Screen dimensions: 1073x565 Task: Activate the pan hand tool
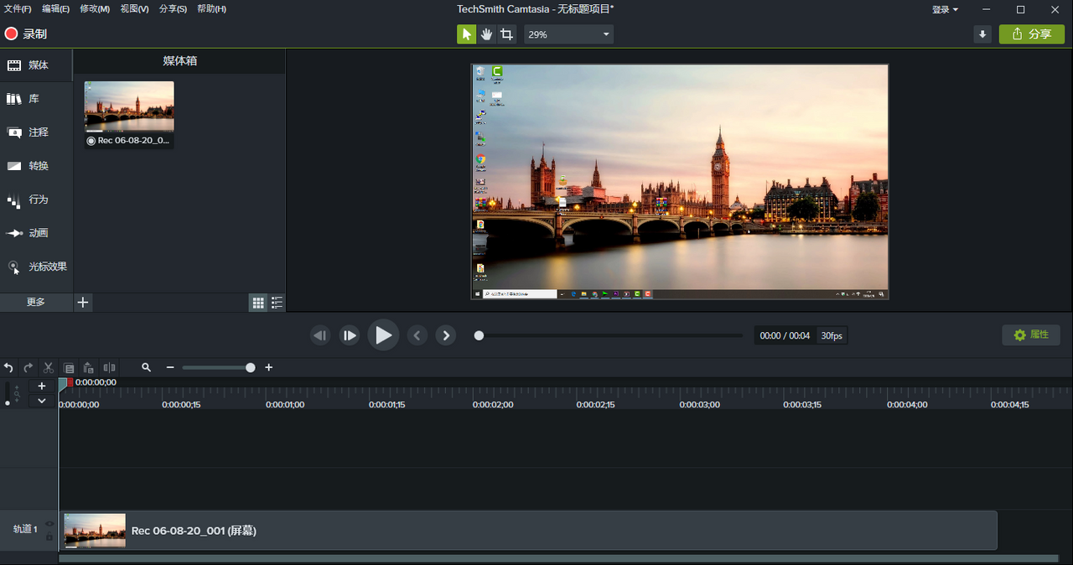pyautogui.click(x=487, y=34)
